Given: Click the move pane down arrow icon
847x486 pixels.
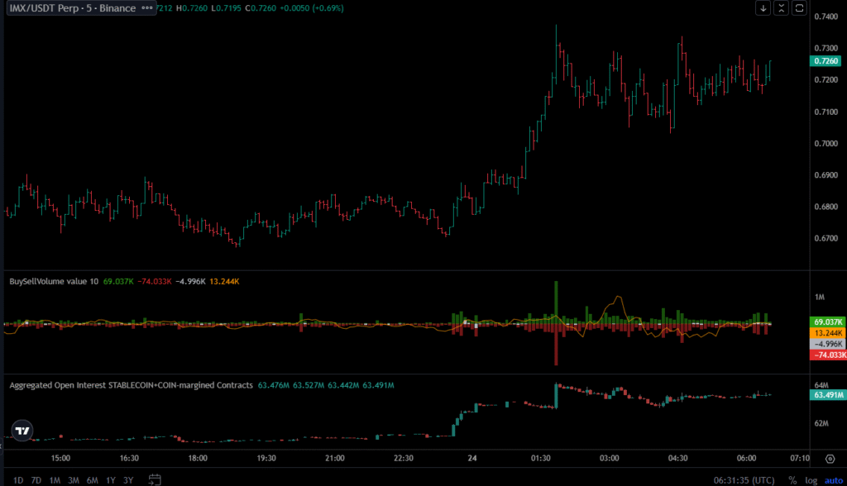Looking at the screenshot, I should (x=763, y=8).
